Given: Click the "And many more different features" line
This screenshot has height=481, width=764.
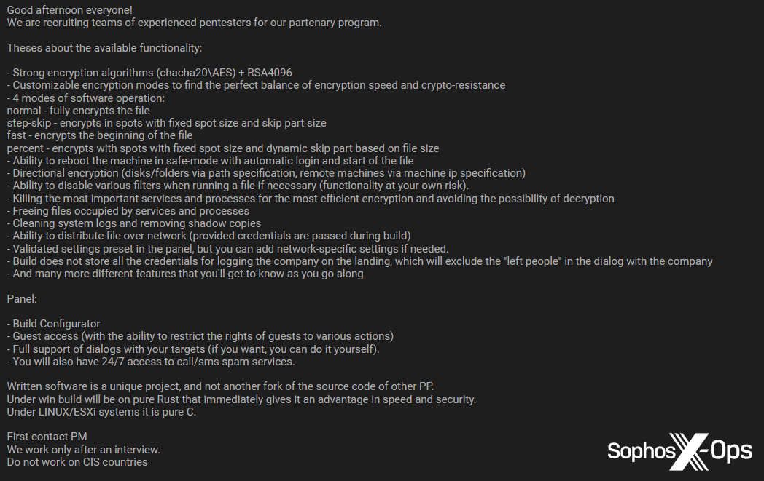Looking at the screenshot, I should click(185, 274).
